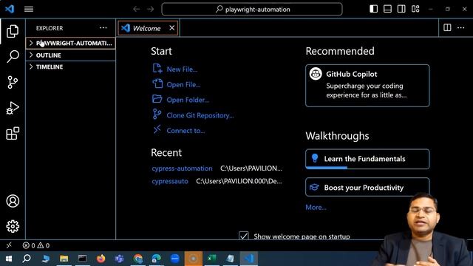The width and height of the screenshot is (473, 266).
Task: Open the Manage gear menu
Action: [13, 226]
